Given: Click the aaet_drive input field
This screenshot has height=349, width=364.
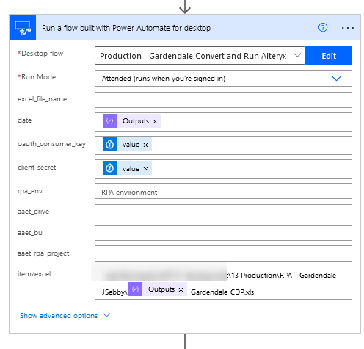Looking at the screenshot, I should point(223,212).
